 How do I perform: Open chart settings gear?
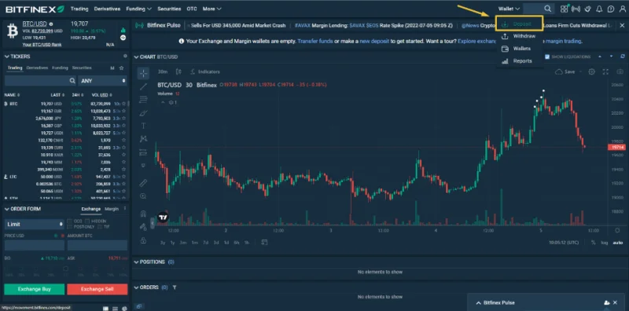click(591, 71)
